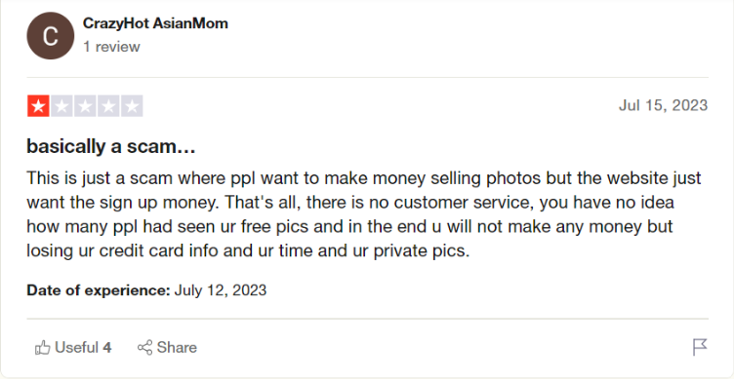
Task: Click the review body paragraph text
Action: pyautogui.click(x=364, y=214)
